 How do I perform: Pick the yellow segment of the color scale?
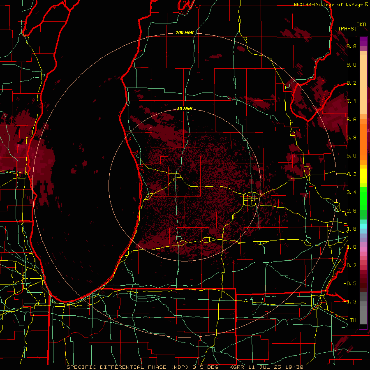point(363,176)
